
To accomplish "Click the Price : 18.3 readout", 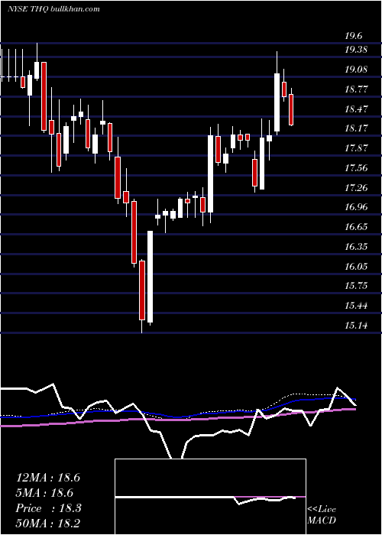I will [x=48, y=508].
